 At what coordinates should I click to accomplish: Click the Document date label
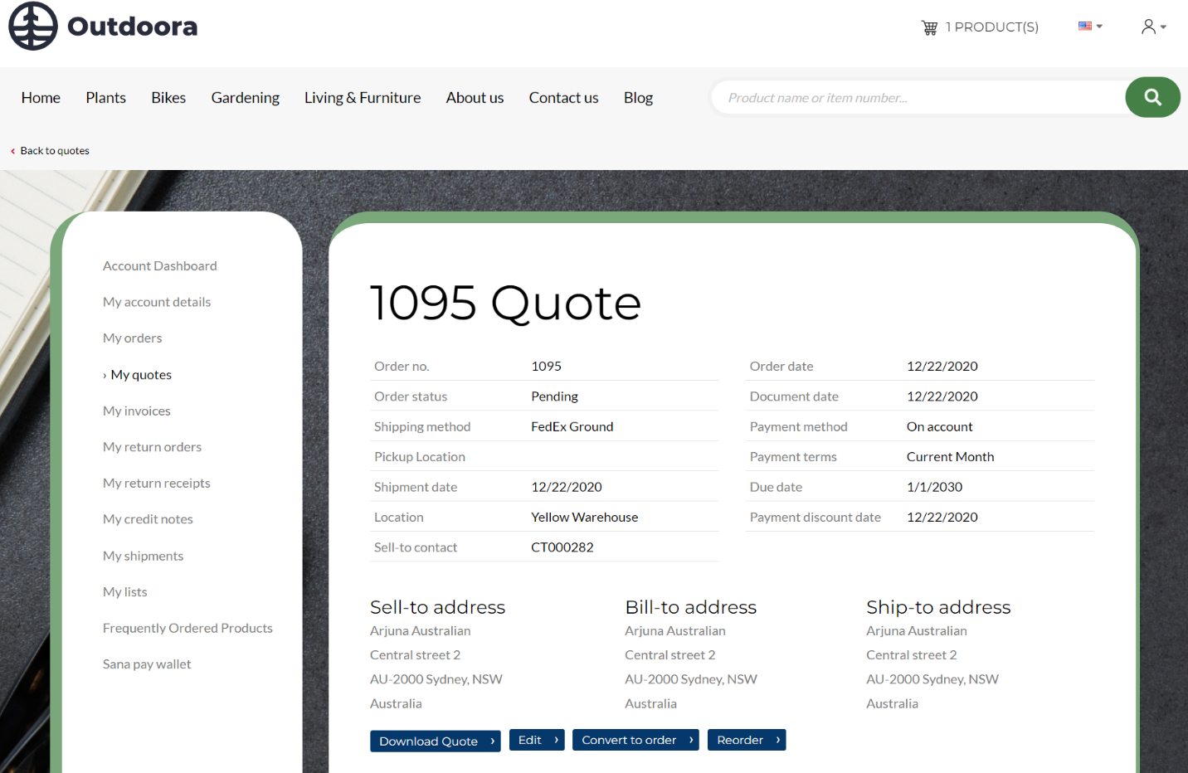794,396
